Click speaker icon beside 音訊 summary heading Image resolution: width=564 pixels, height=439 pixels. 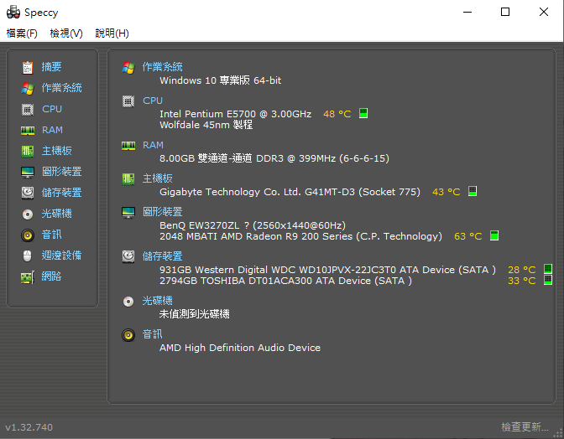(128, 335)
